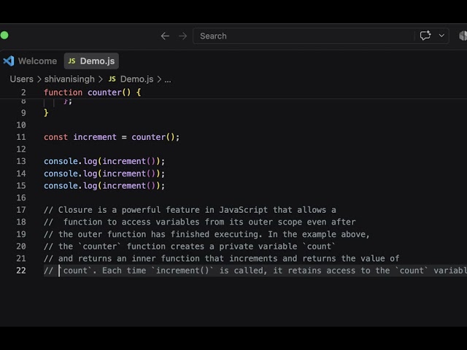The width and height of the screenshot is (467, 350).
Task: Click line number 15
Action: [x=21, y=186]
